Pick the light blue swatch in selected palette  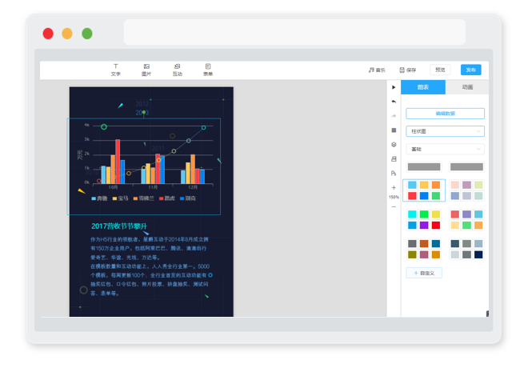[x=412, y=185]
